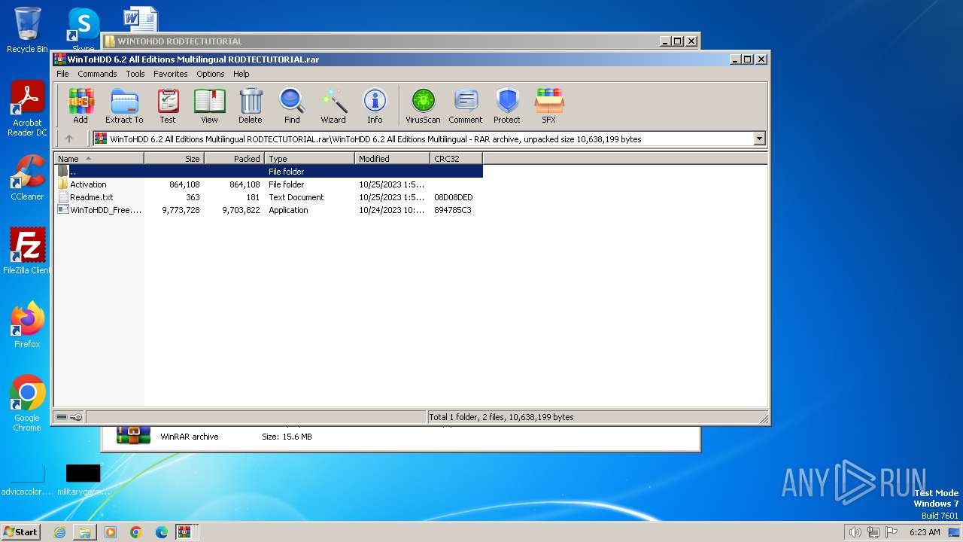Viewport: 963px width, 542px height.
Task: Click the taskbar clock 6:23 AM
Action: coord(925,532)
